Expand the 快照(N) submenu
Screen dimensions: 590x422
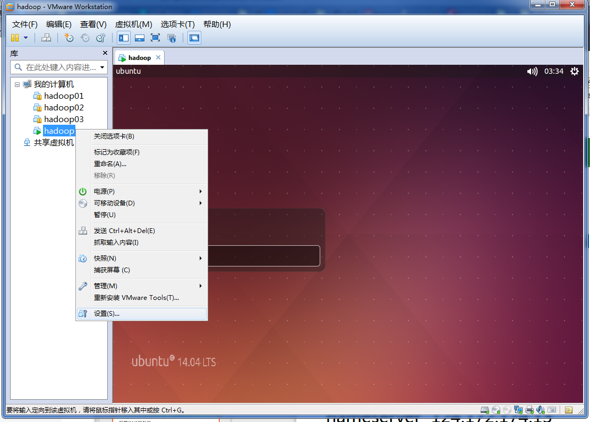point(142,259)
